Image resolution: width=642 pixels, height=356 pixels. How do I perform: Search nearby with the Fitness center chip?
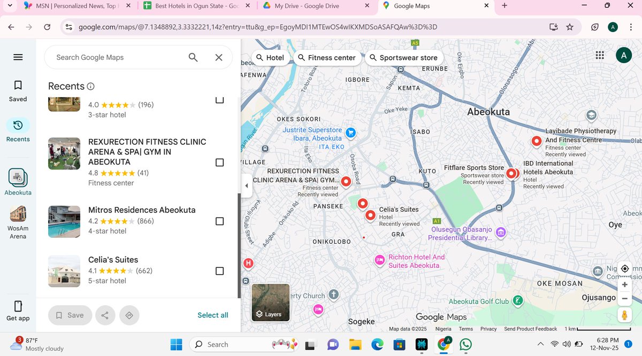tap(327, 57)
